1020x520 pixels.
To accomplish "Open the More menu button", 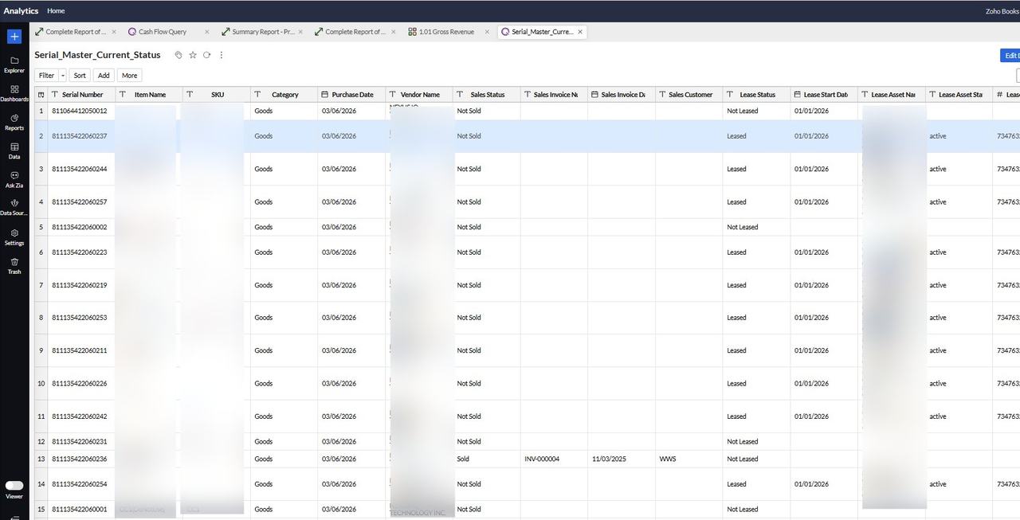I will (x=129, y=76).
